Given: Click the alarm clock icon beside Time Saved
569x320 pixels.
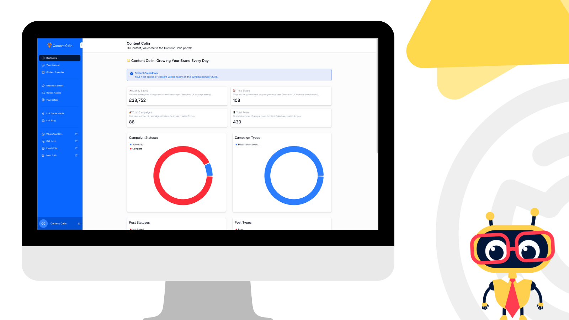Looking at the screenshot, I should coord(234,91).
